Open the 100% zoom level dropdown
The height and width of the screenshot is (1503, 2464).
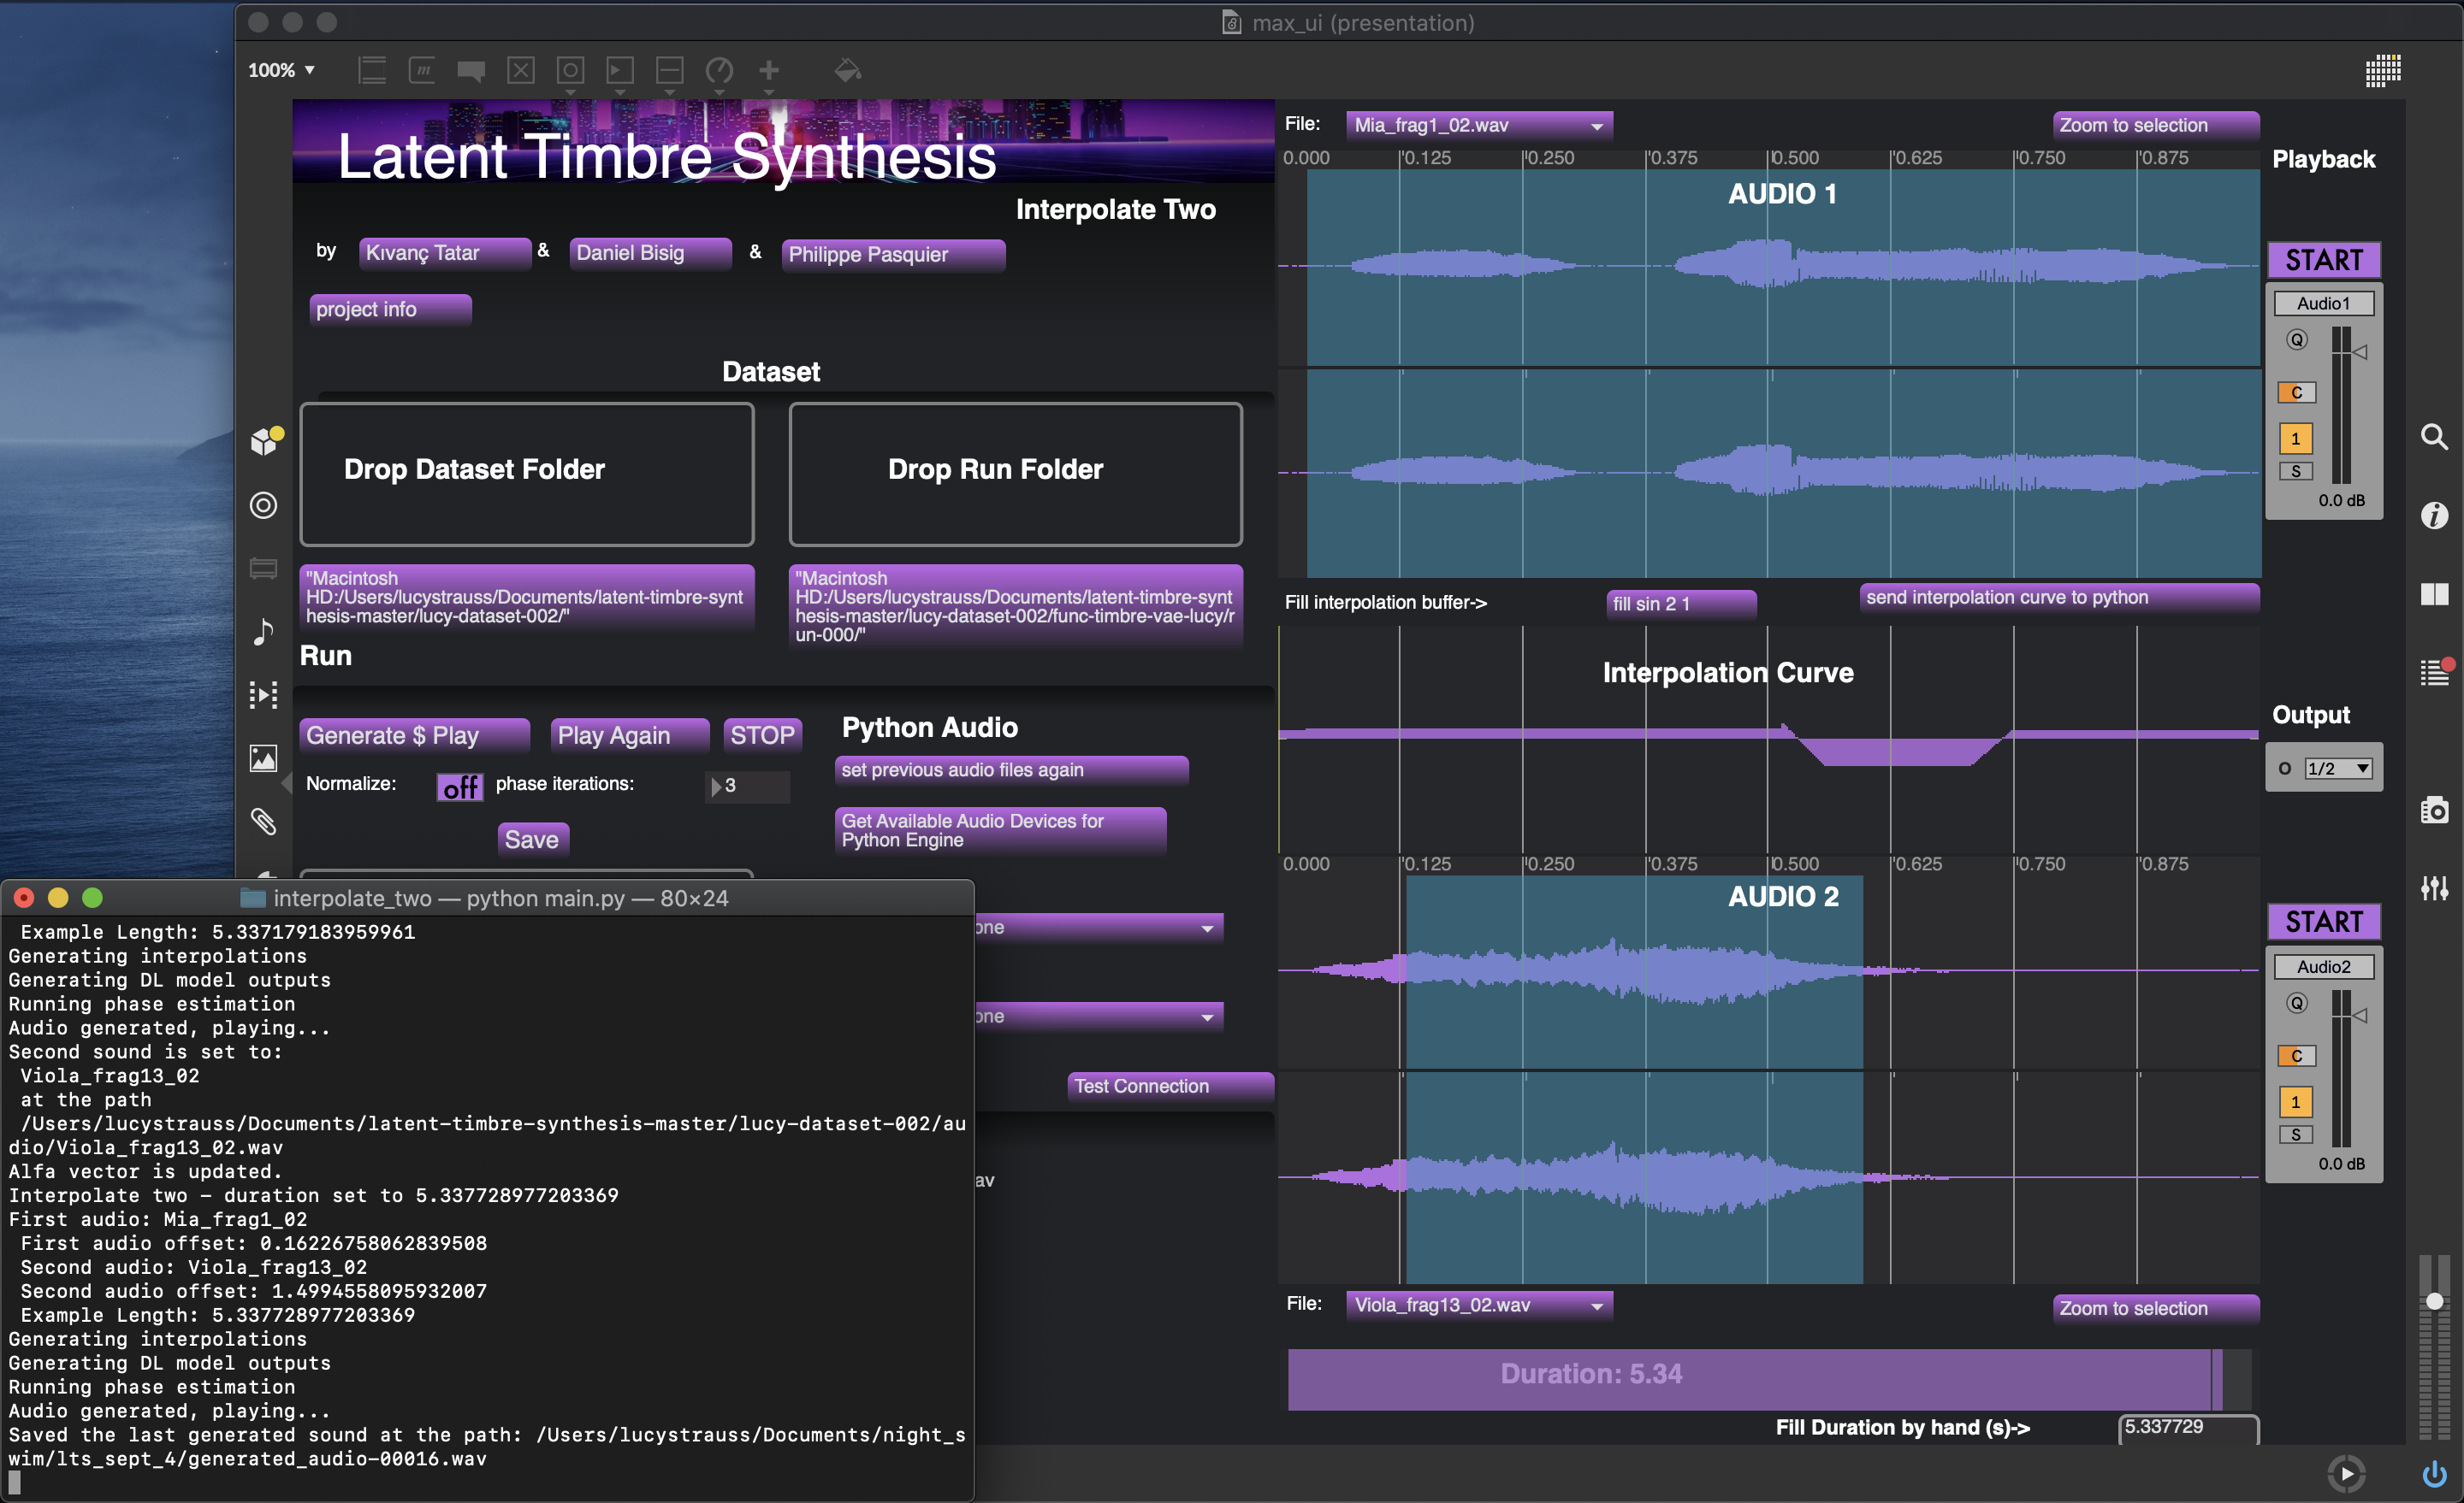[282, 70]
